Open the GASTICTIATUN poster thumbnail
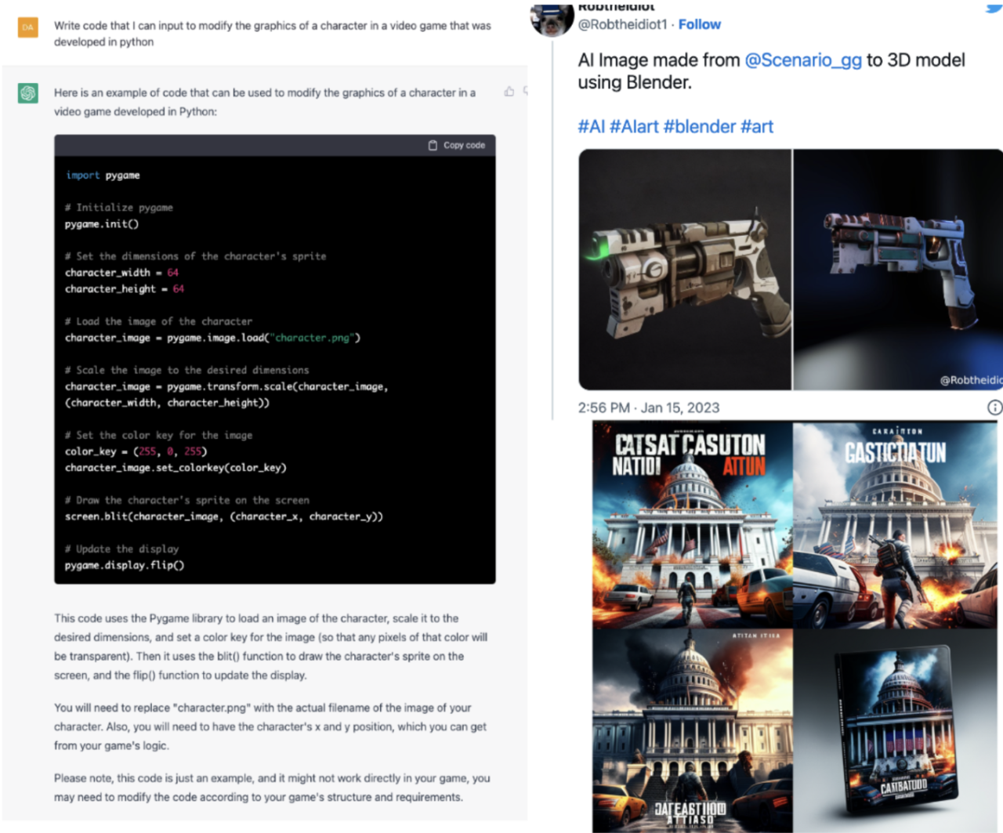Image resolution: width=1003 pixels, height=833 pixels. 895,525
